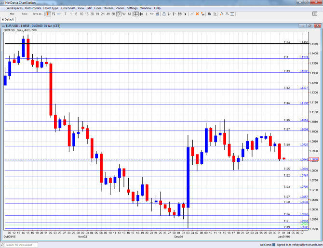
Task: Open the Workspaces menu
Action: coord(14,8)
